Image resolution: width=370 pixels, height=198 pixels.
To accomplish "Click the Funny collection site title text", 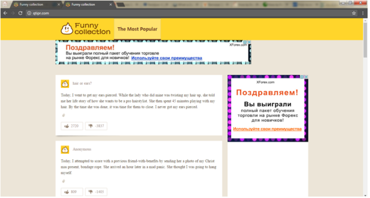I will pos(92,29).
